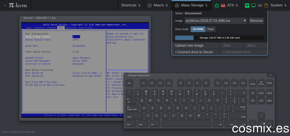Click the gray keyboard status icon

pyautogui.click(x=260, y=5)
